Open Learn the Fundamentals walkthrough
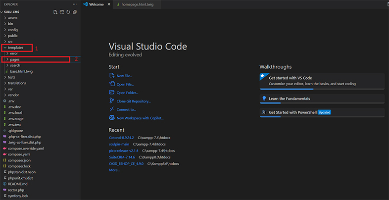389x200 pixels. (322, 99)
